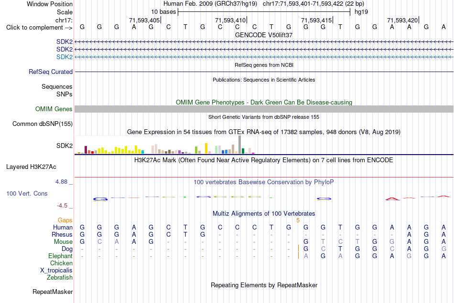
Task: Click the RefSeq Curated gene line
Action: coord(264,72)
